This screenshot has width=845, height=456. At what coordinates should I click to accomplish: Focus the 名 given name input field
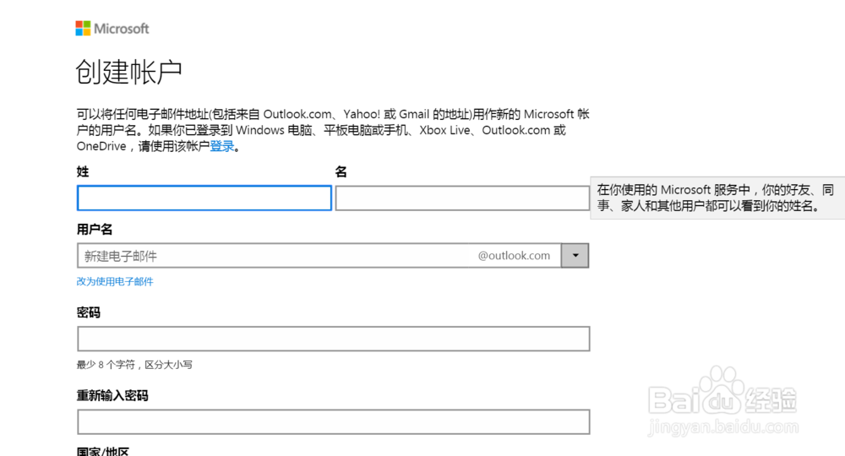coord(462,198)
